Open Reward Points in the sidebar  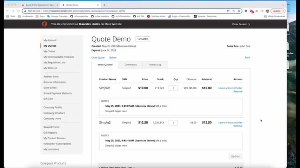tap(51, 127)
